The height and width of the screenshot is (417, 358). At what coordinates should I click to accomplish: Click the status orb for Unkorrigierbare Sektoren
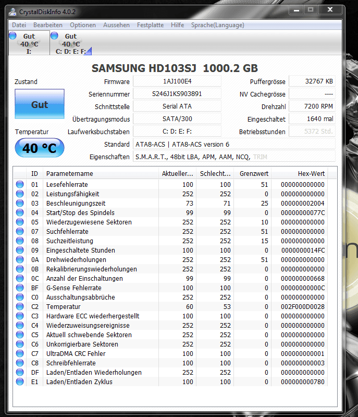click(x=20, y=344)
